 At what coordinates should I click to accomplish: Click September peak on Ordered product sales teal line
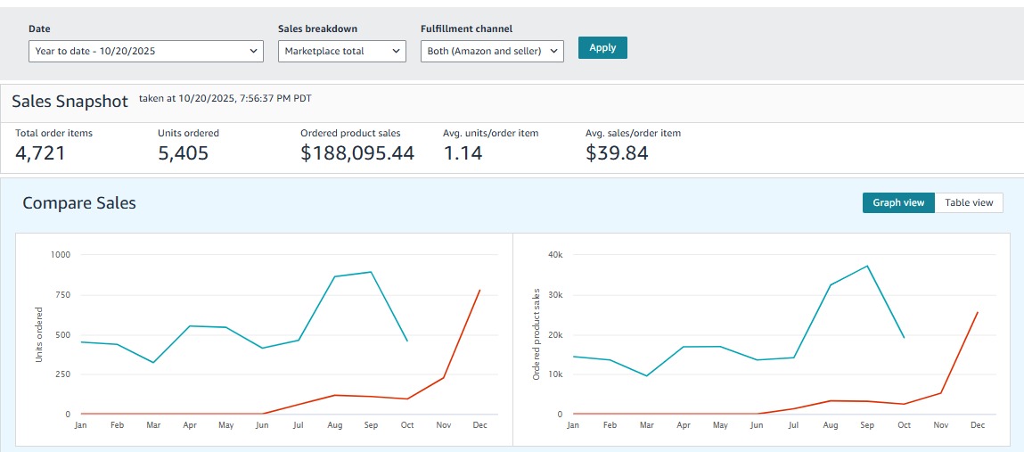(x=867, y=266)
